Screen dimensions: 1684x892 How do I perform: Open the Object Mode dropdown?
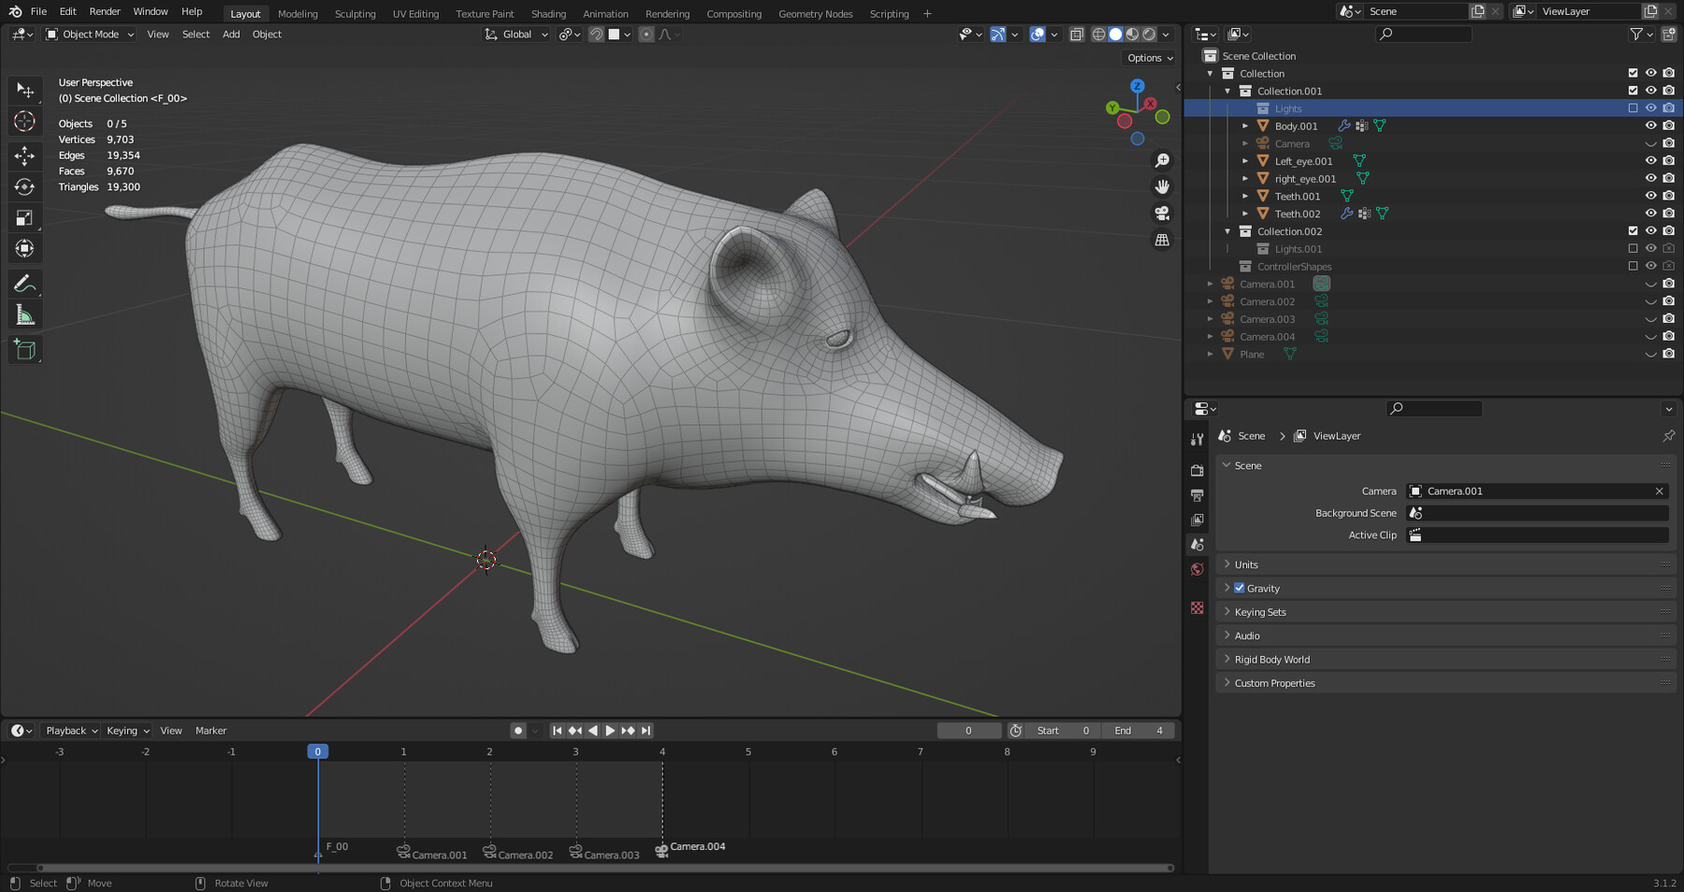tap(89, 34)
